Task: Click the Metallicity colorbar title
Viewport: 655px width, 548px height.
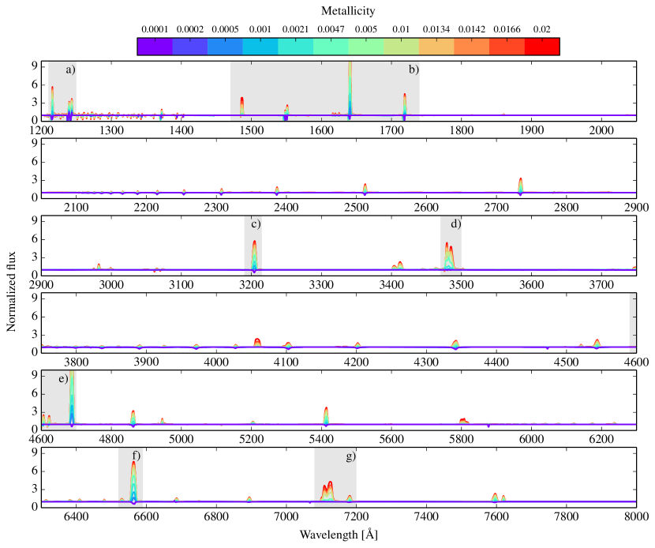Action: (348, 11)
